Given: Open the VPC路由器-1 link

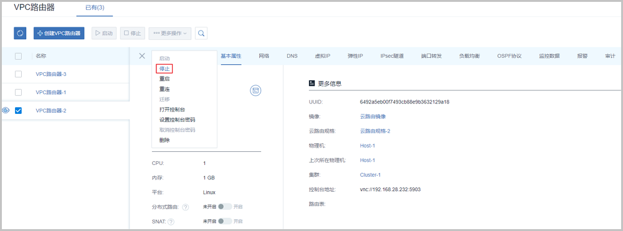Looking at the screenshot, I should [51, 92].
